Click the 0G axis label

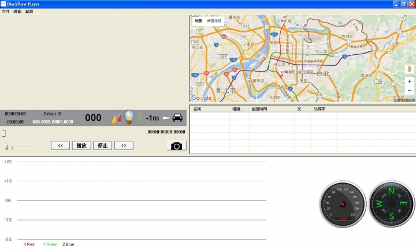click(8, 200)
